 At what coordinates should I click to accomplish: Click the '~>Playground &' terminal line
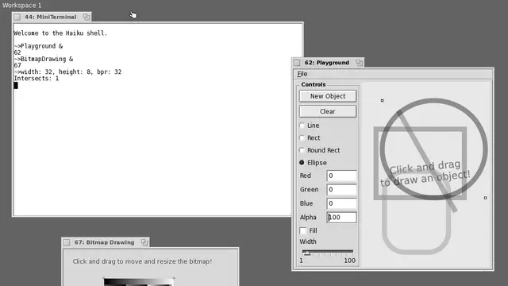pyautogui.click(x=38, y=46)
